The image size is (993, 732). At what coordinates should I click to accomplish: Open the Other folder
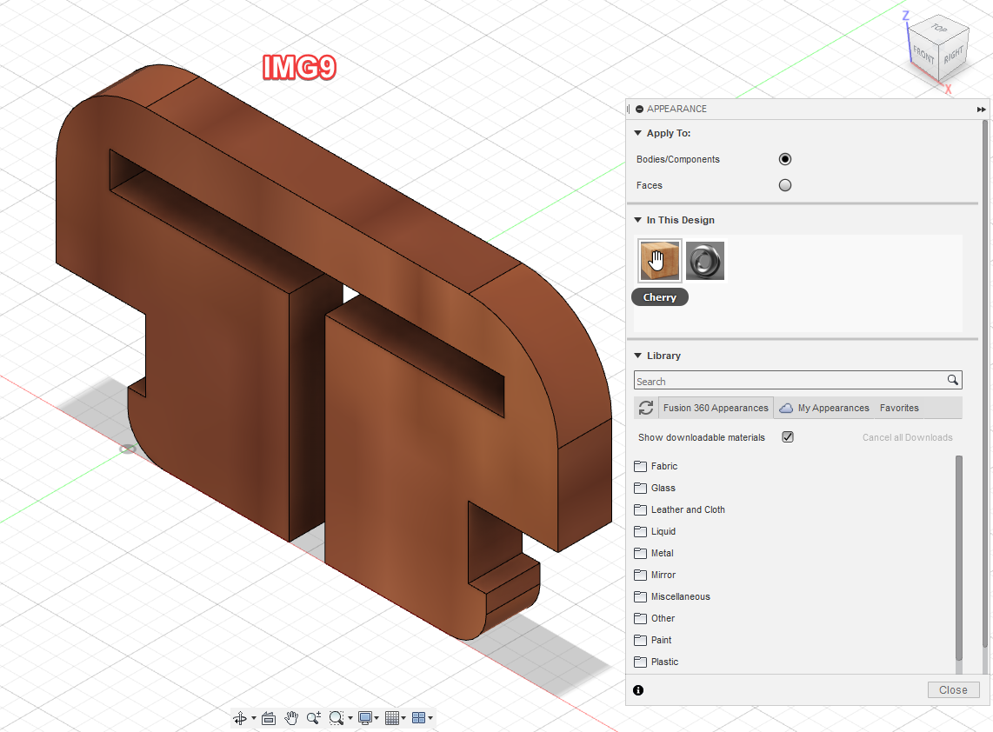[x=654, y=618]
